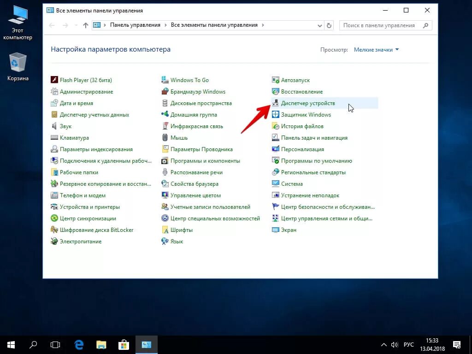Open File Explorer from the taskbar
Viewport: 472px width, 354px height.
tap(101, 345)
